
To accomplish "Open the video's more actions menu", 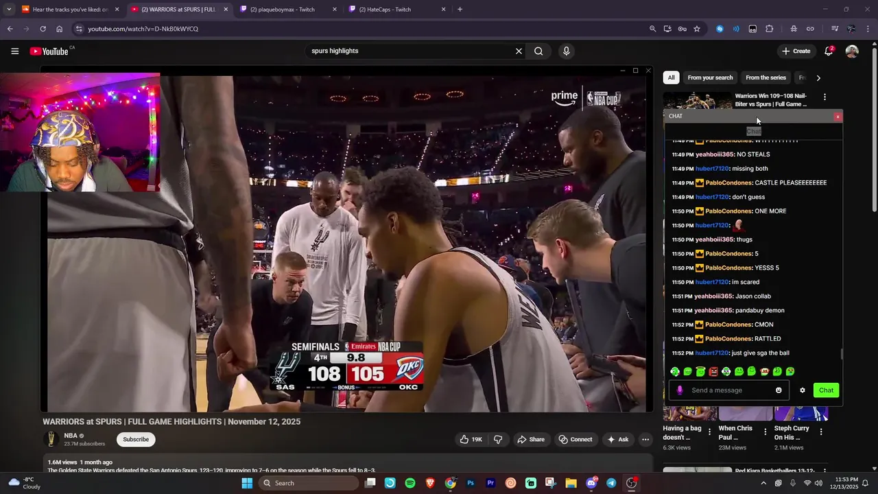I will [x=645, y=440].
